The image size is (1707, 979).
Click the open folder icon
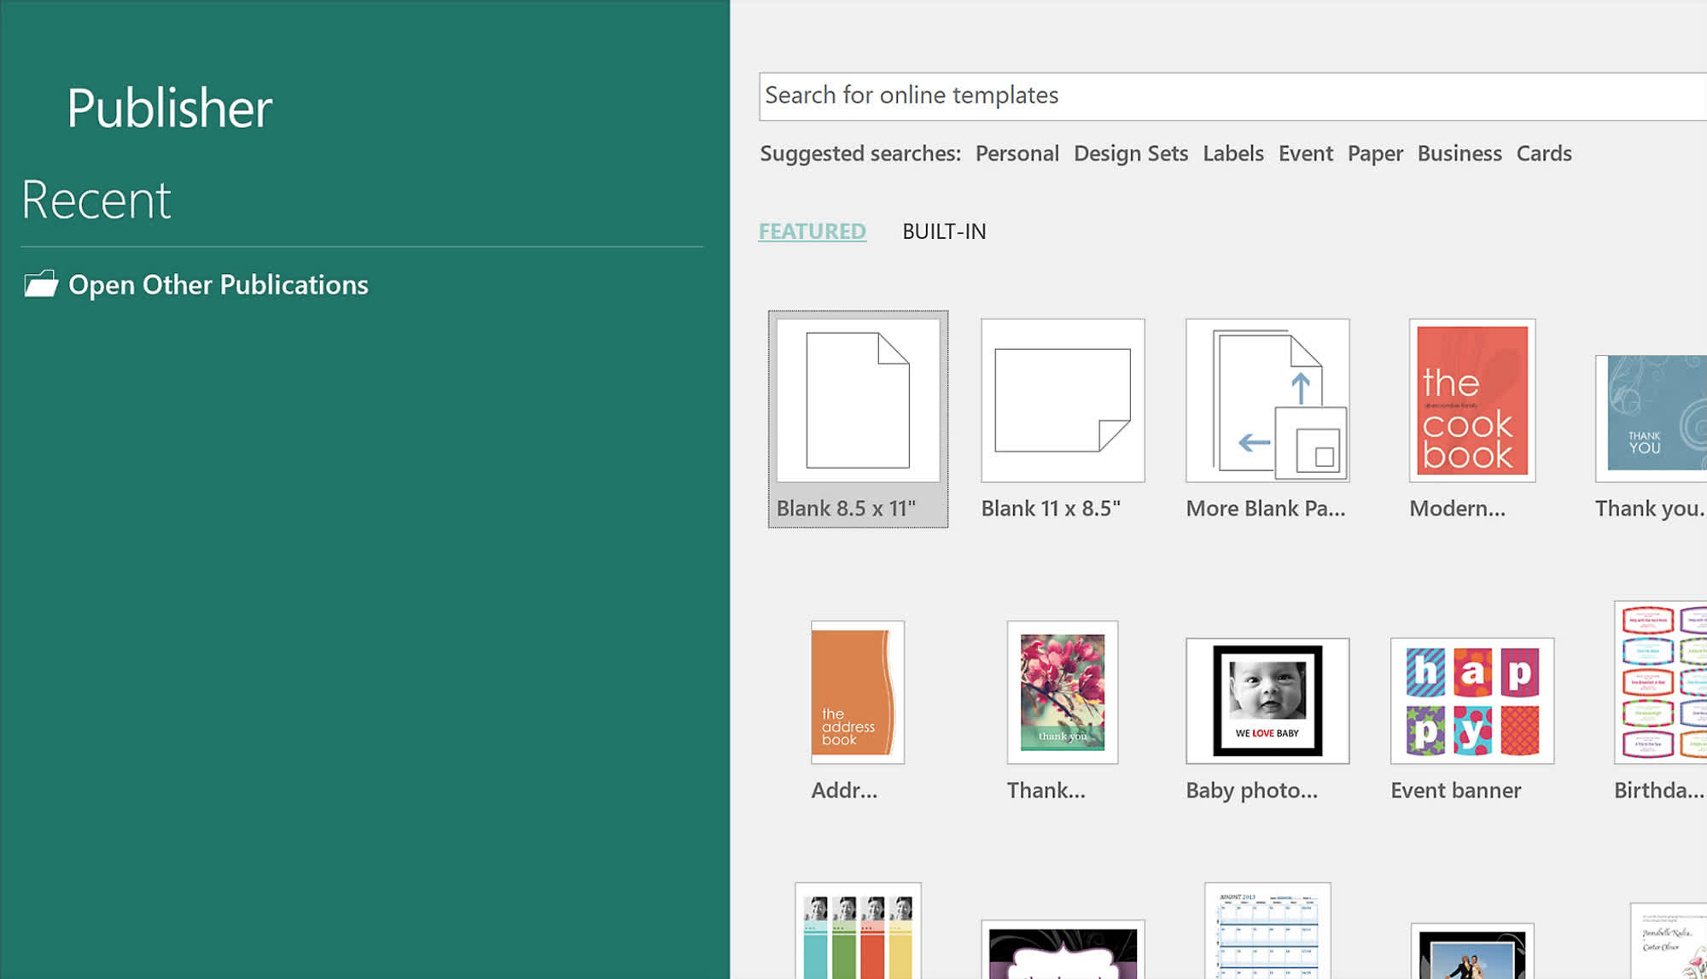click(40, 283)
